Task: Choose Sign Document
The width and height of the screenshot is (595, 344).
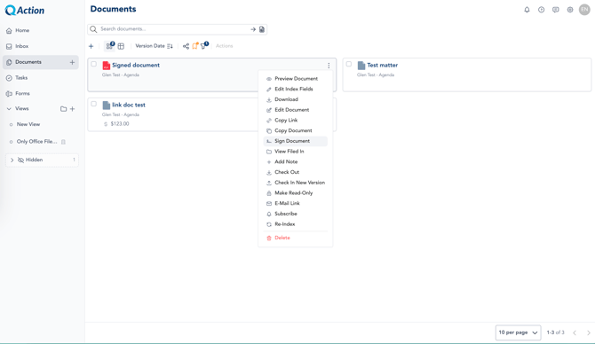Action: tap(295, 141)
